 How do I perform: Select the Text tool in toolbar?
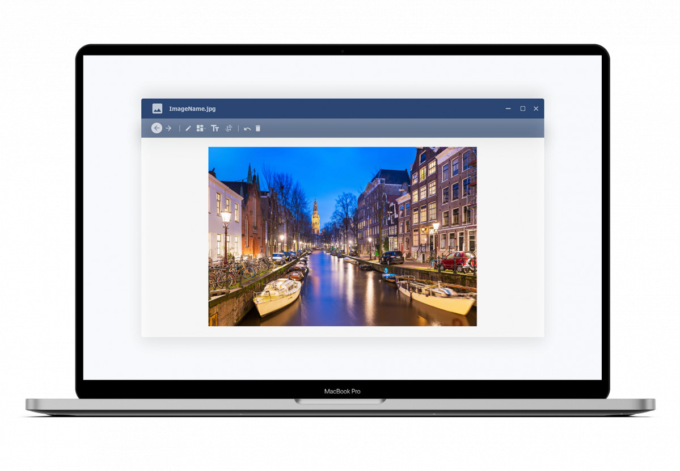click(x=215, y=128)
